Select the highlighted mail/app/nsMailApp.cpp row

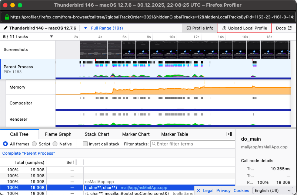117,188
